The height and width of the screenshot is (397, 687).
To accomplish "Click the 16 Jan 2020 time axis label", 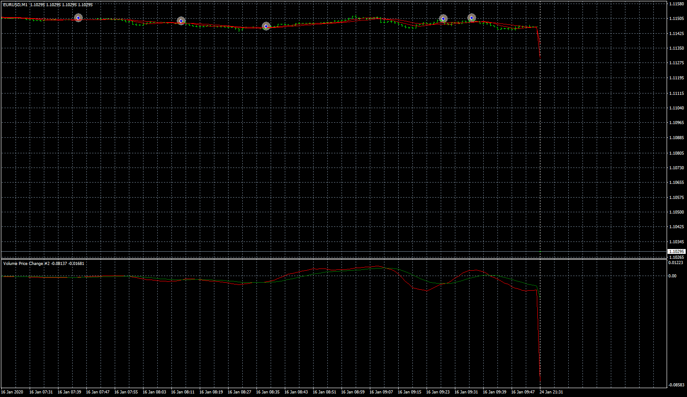I will click(12, 392).
